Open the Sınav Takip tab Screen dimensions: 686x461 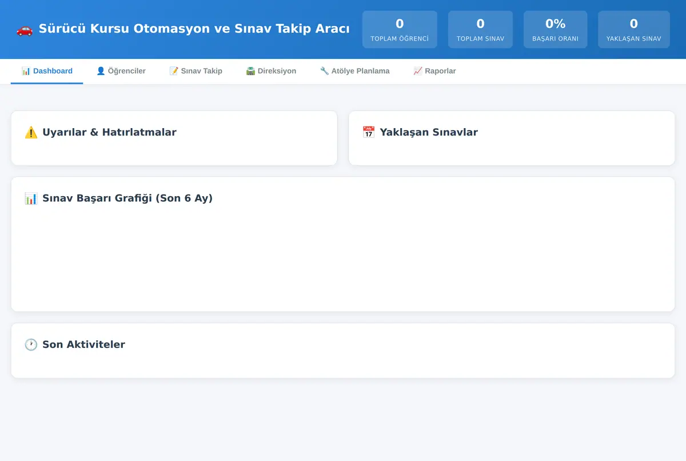196,71
